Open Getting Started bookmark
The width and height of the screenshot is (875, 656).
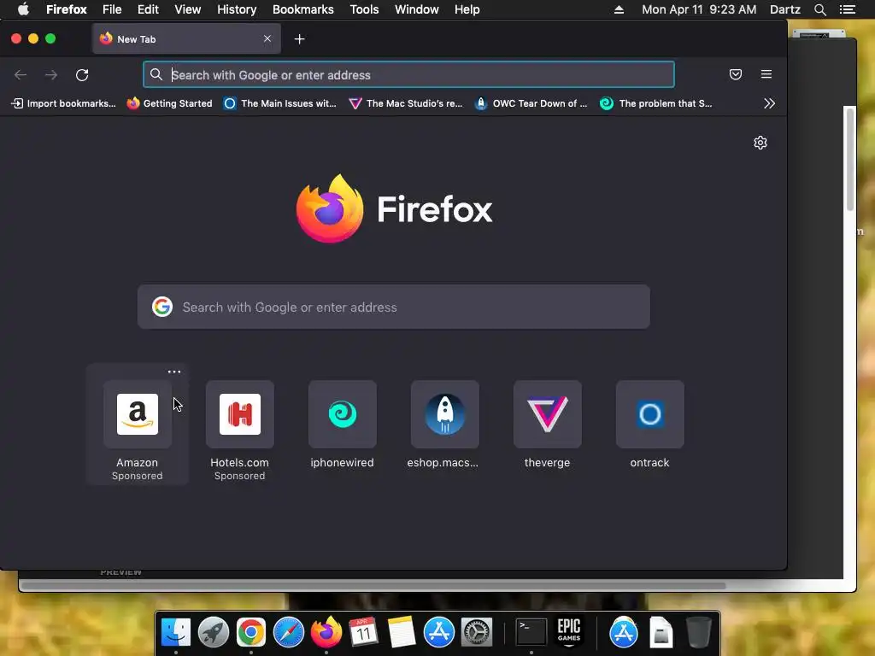click(x=170, y=103)
